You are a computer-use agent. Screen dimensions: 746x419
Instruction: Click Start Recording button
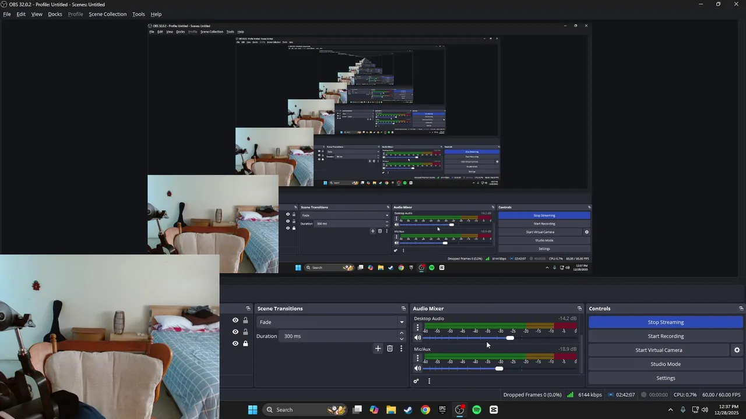666,336
